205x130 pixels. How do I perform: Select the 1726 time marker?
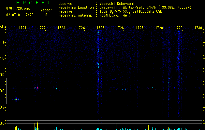pos(120,28)
